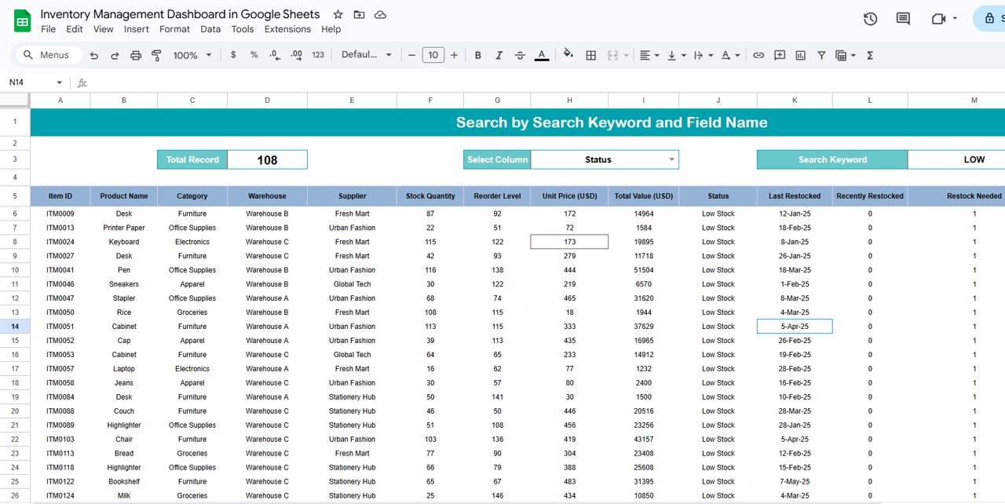
Task: Click the Redo arrow icon
Action: tap(115, 55)
